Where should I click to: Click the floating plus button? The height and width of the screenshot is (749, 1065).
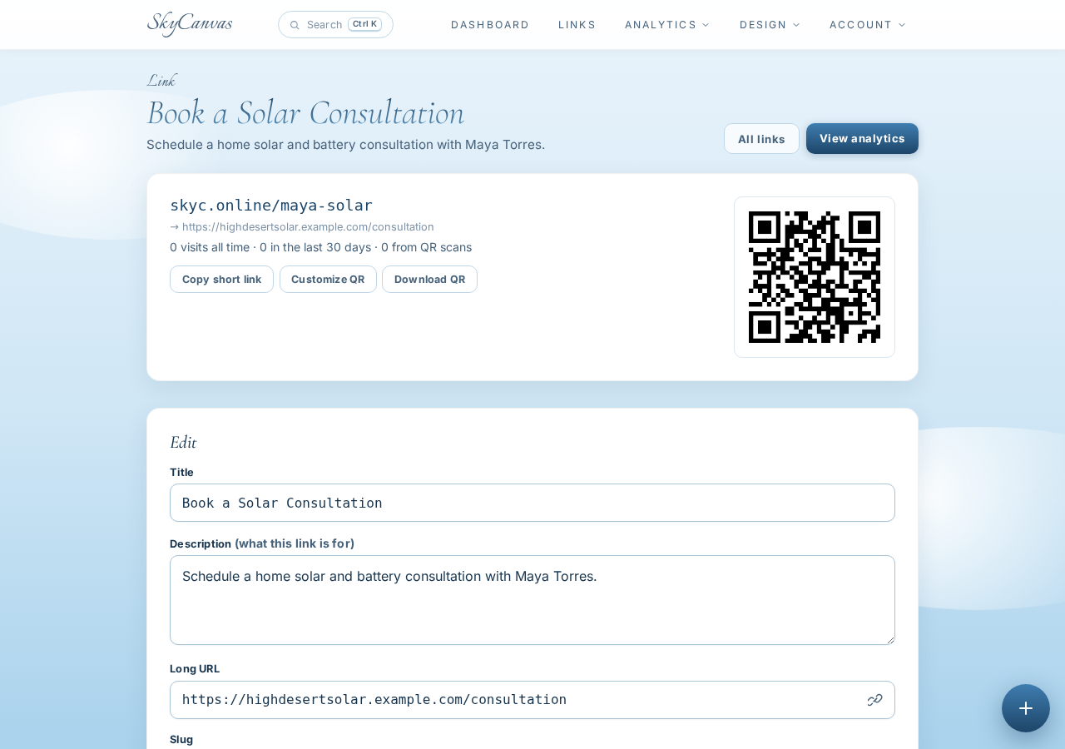pyautogui.click(x=1026, y=708)
